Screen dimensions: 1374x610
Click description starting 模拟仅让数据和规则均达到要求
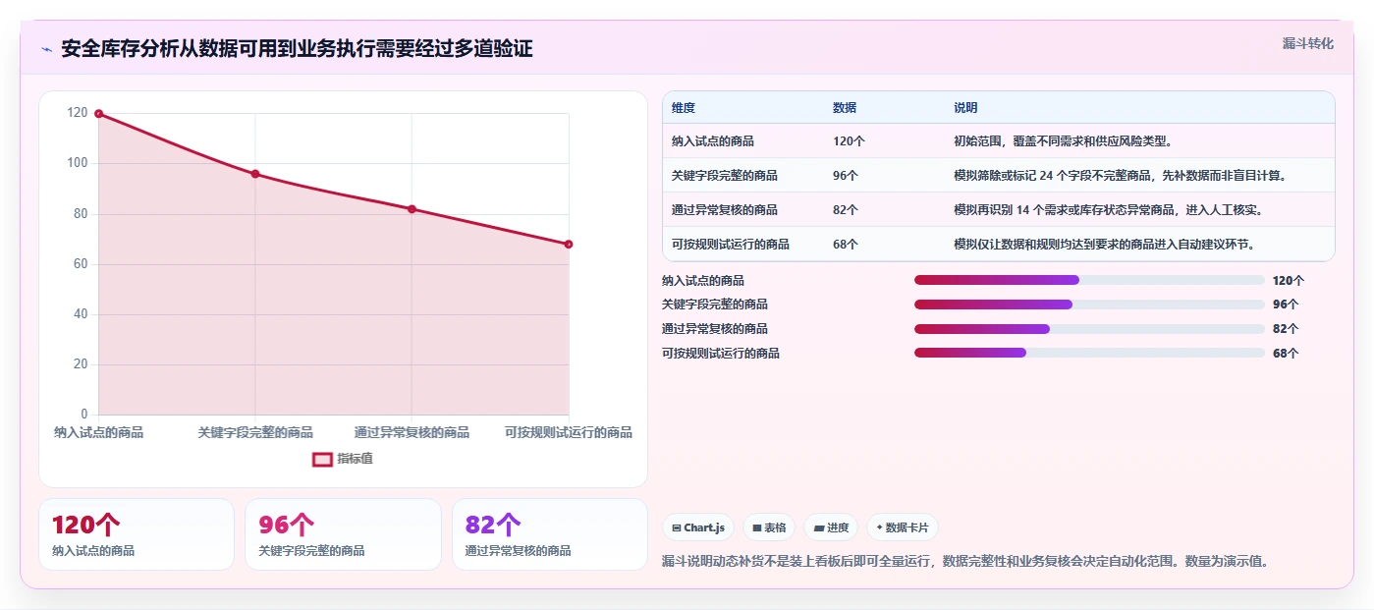tap(1106, 245)
